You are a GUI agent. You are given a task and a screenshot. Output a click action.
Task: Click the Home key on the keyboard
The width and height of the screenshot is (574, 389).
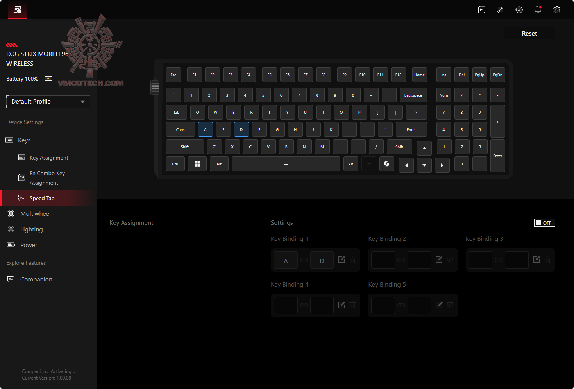(x=420, y=75)
